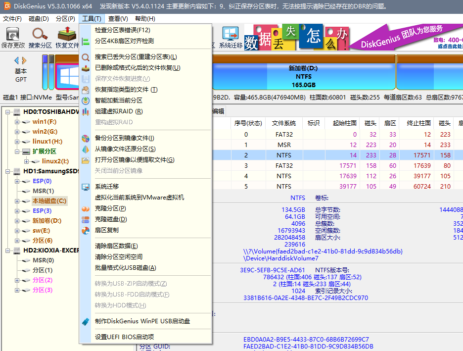The height and width of the screenshot is (351, 463).
Task: Go to next disk with right arrow
Action: point(24,60)
